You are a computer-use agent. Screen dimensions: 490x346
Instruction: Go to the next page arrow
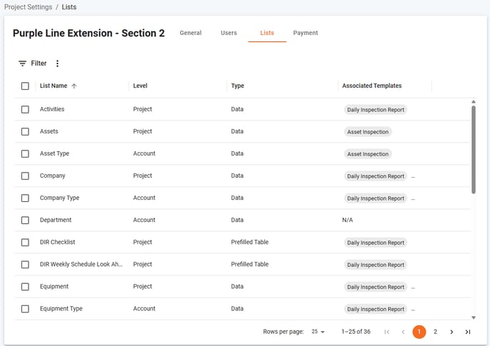pos(452,332)
